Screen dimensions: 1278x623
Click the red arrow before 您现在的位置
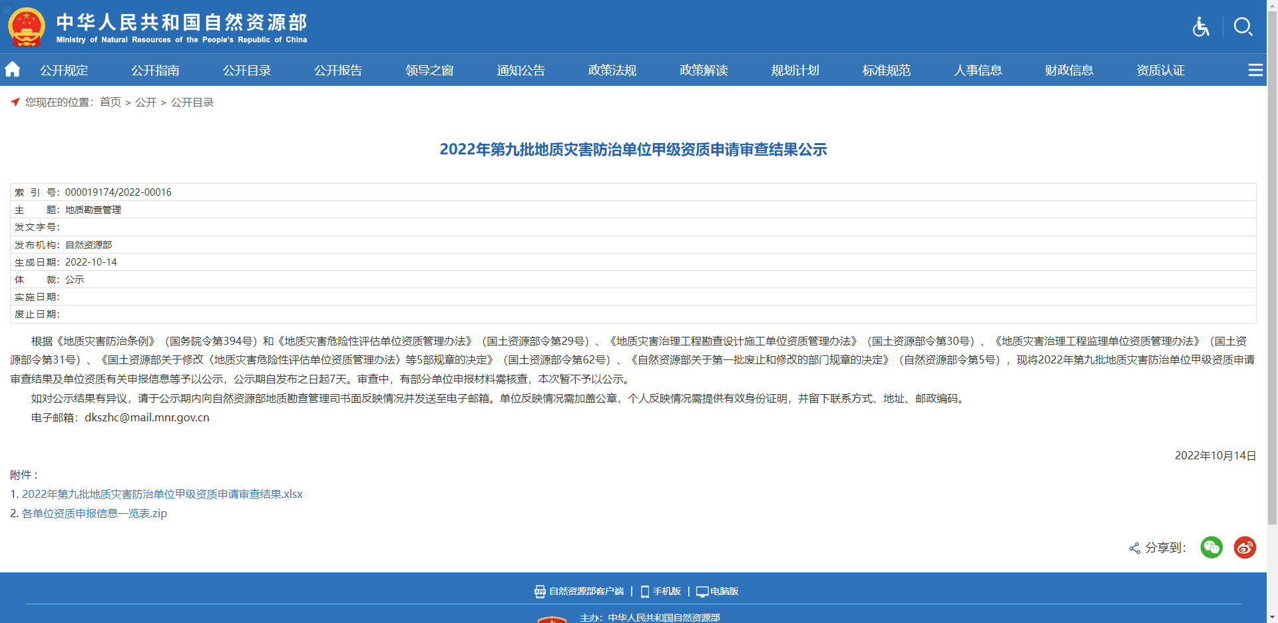click(x=14, y=103)
